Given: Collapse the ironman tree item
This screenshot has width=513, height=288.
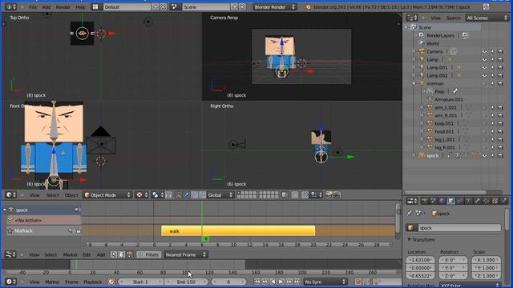Looking at the screenshot, I should coord(414,83).
